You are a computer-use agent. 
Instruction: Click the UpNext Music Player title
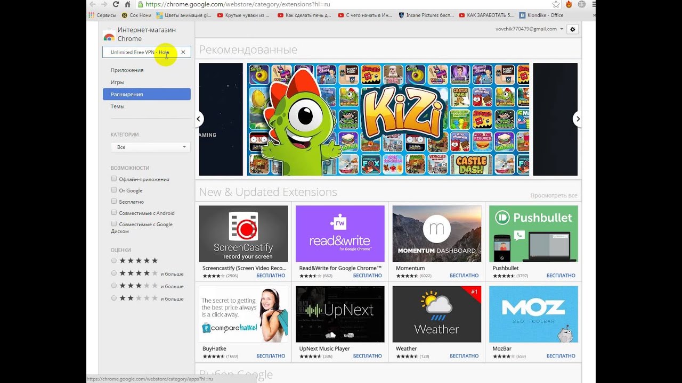coord(324,349)
